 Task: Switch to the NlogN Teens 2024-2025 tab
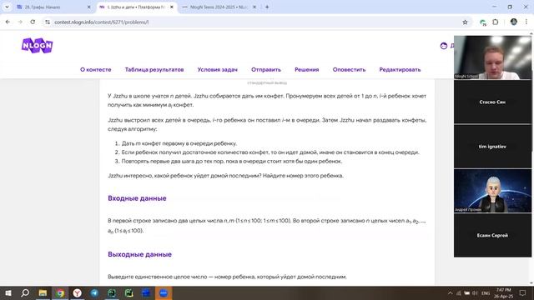click(219, 7)
